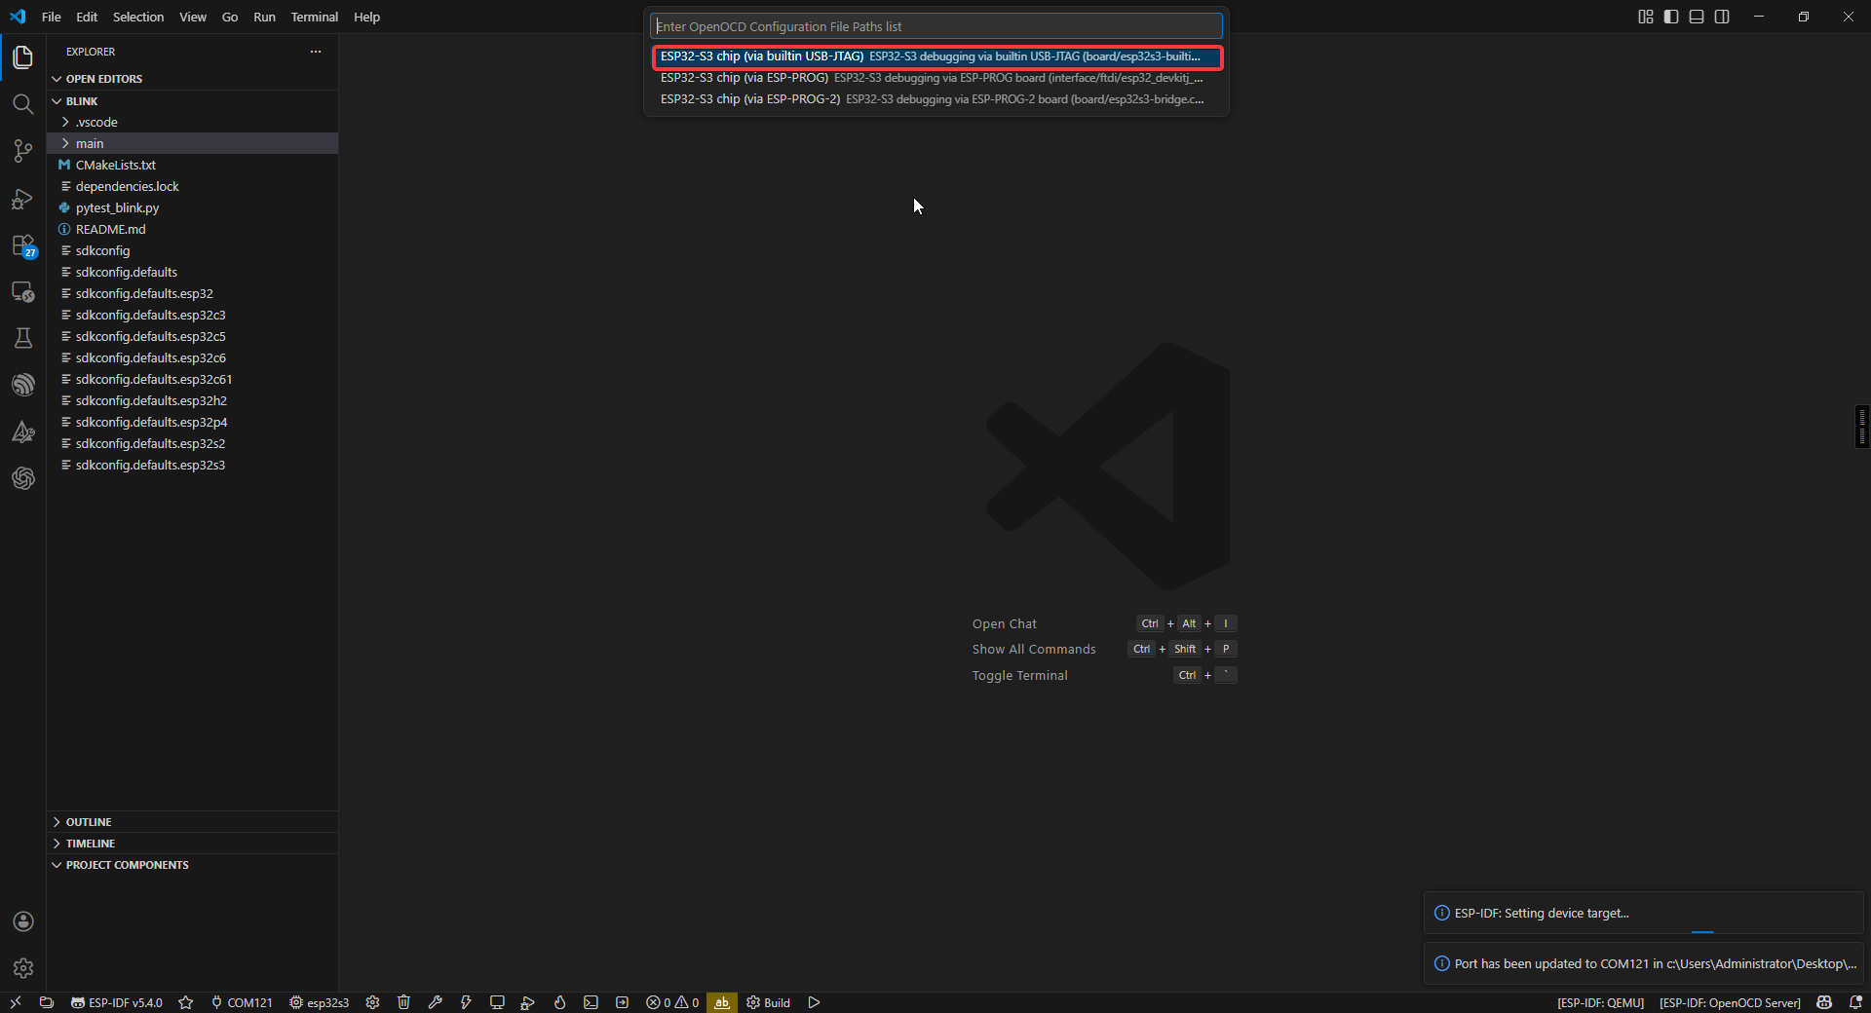1871x1013 pixels.
Task: Expand the Outline section
Action: click(193, 822)
